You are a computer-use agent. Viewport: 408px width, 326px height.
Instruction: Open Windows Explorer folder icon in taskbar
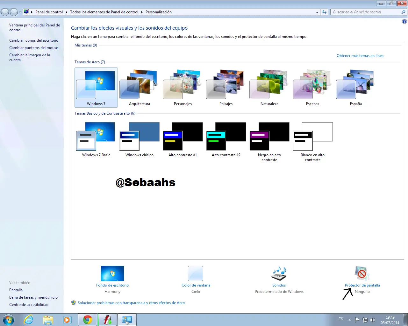point(48,320)
